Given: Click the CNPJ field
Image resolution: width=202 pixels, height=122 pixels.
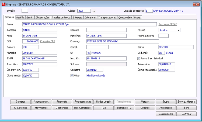Looking at the screenshot, I should click(40, 59).
